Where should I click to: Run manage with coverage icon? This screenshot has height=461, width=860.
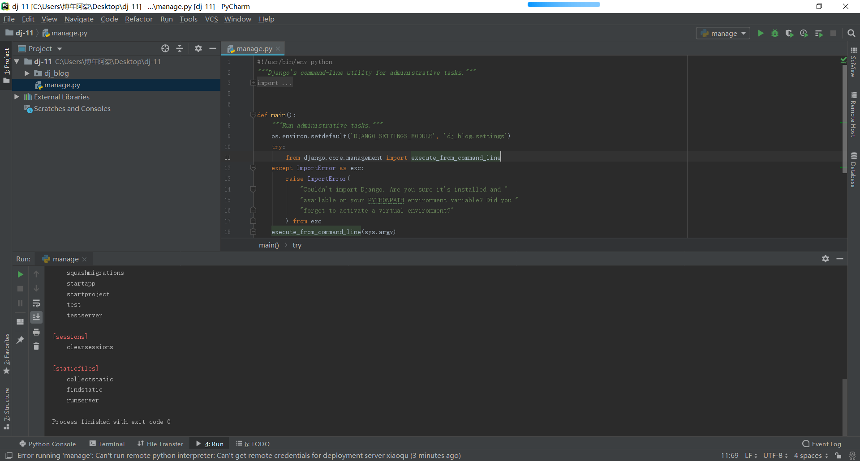click(x=789, y=33)
